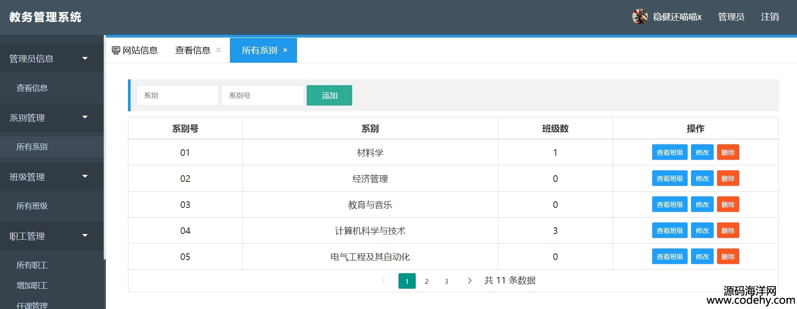Click the user avatar picture
Image resolution: width=797 pixels, height=309 pixels.
coord(639,17)
